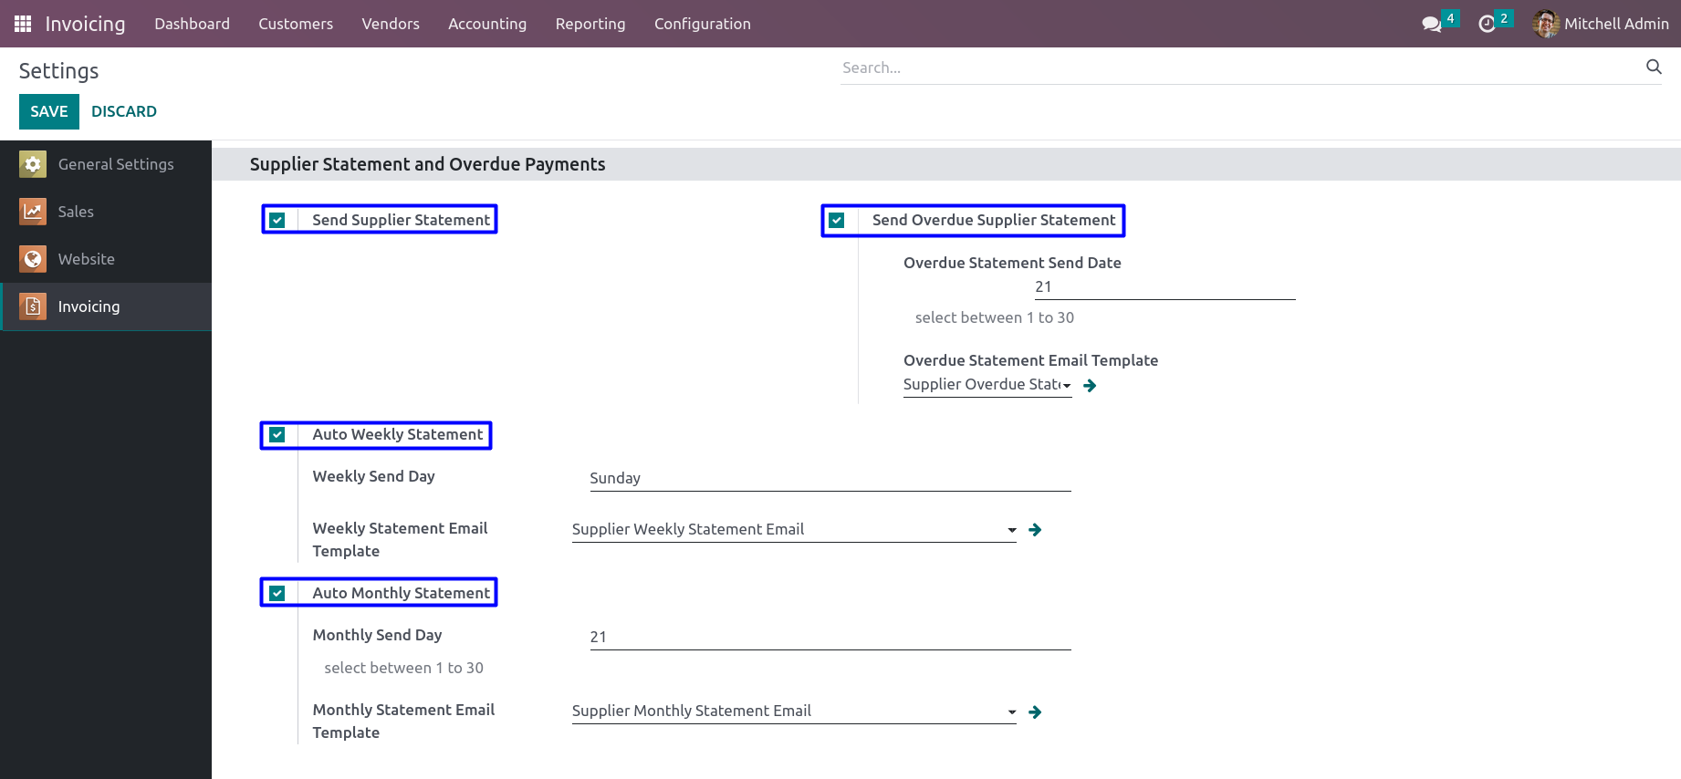Click the Sales chart icon in sidebar
Image resolution: width=1681 pixels, height=779 pixels.
click(x=33, y=212)
